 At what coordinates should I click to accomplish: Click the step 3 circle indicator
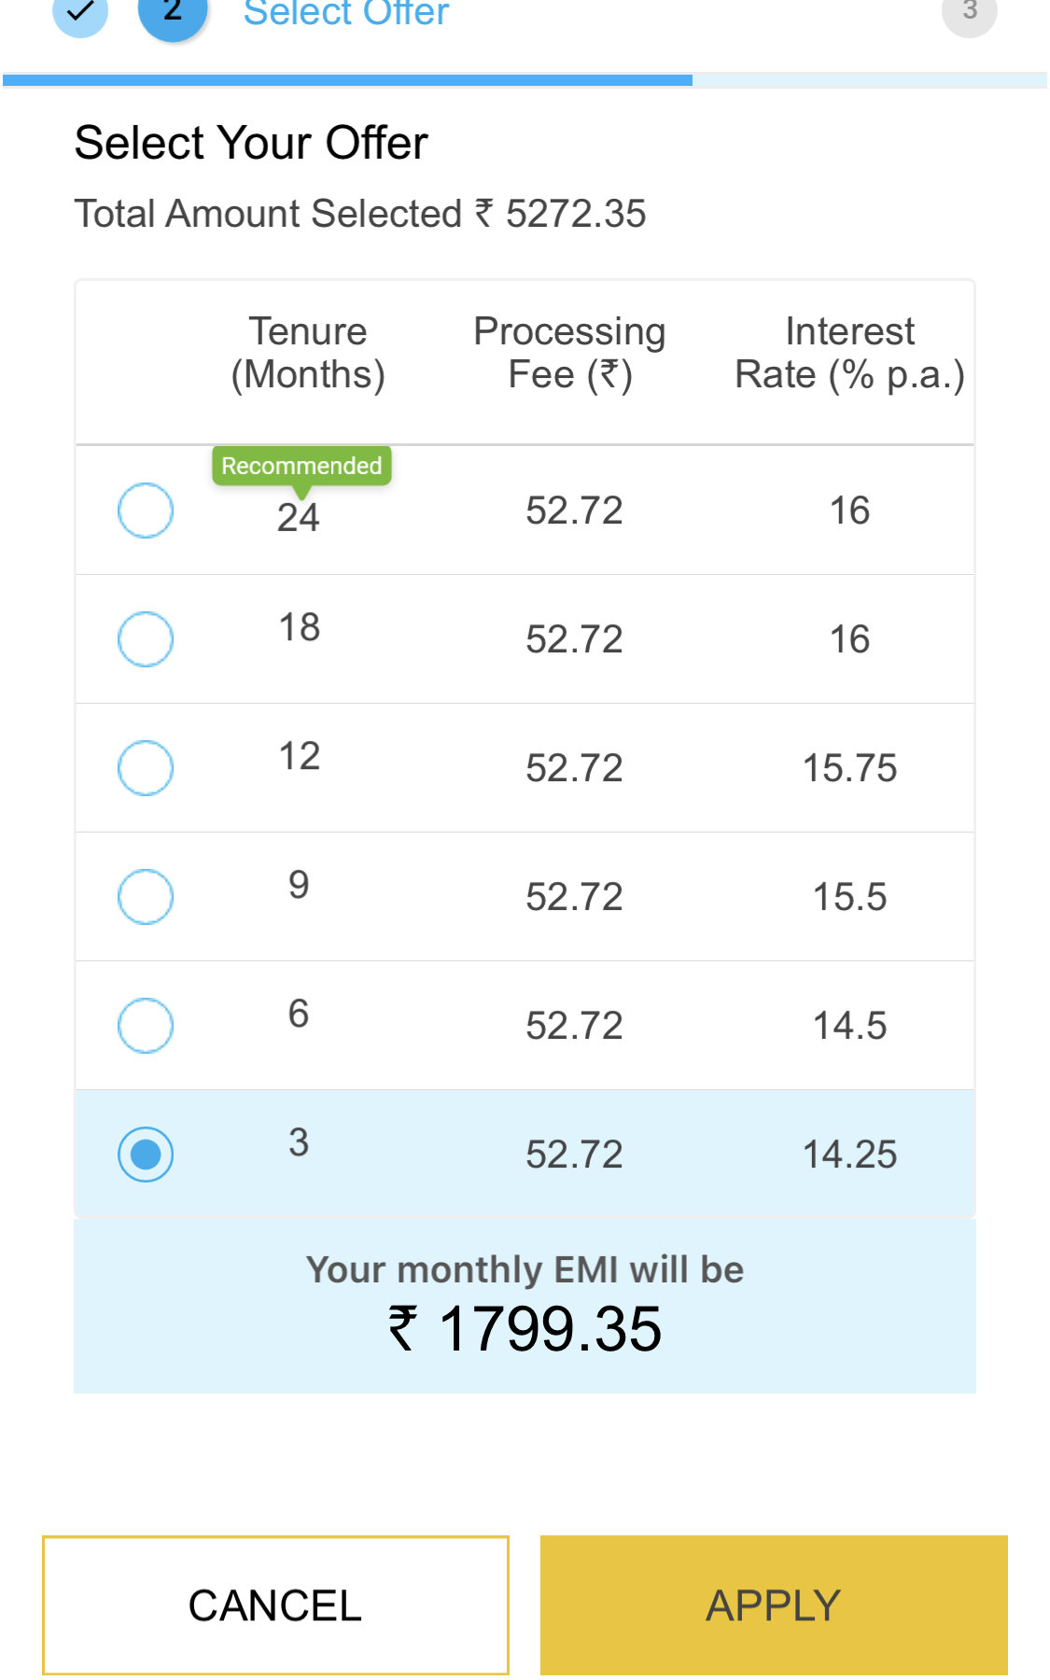tap(970, 11)
